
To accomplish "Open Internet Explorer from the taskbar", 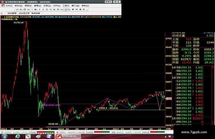I will pos(18,136).
